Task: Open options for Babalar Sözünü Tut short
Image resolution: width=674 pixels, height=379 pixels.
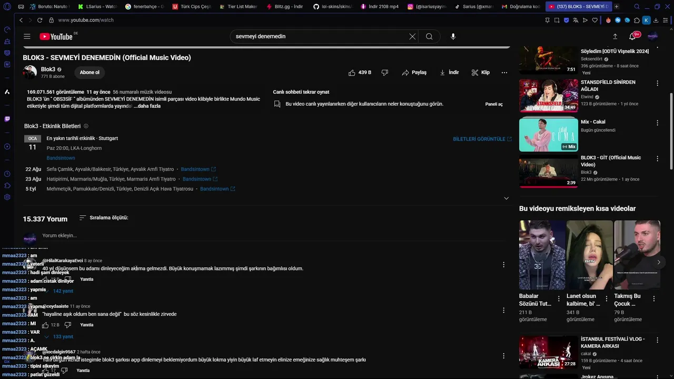Action: [559, 298]
